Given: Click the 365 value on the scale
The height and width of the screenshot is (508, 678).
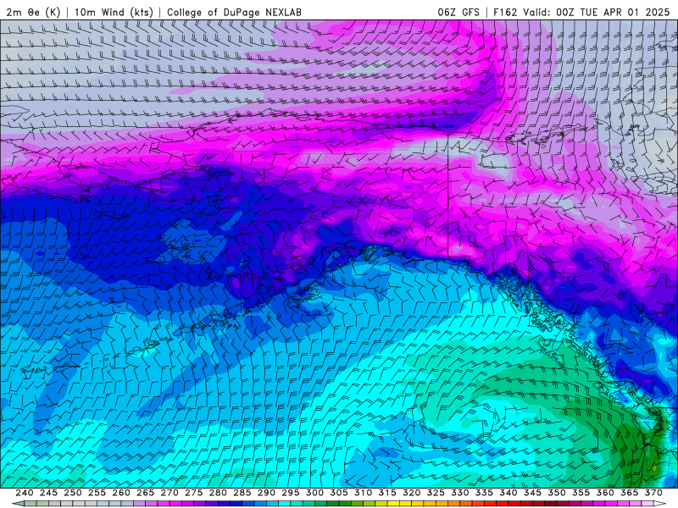Looking at the screenshot, I should (x=630, y=493).
